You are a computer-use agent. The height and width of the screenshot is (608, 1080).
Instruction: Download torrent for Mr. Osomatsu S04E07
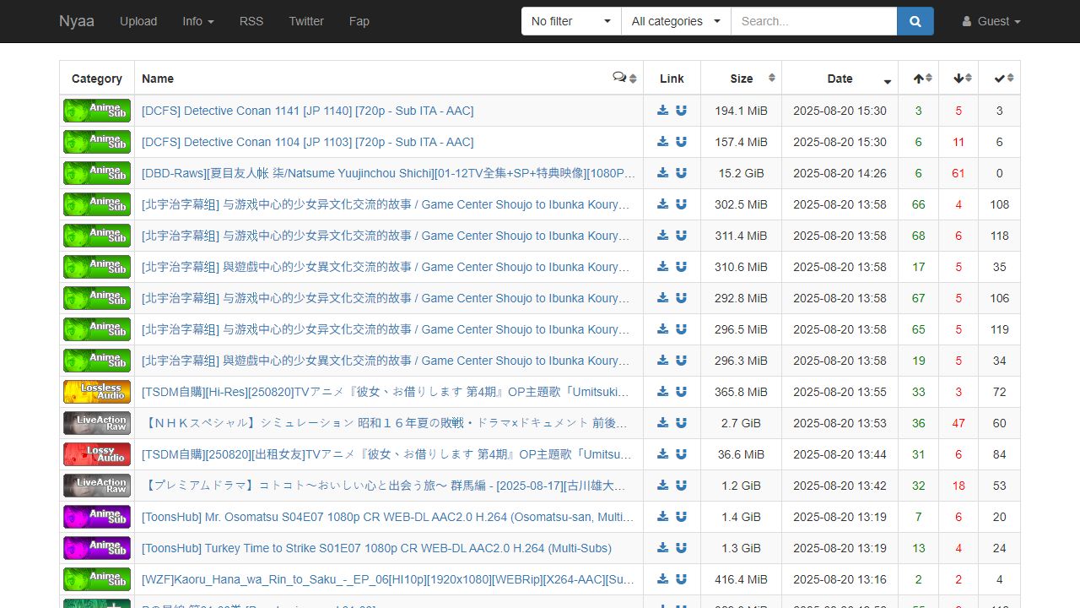click(x=663, y=516)
